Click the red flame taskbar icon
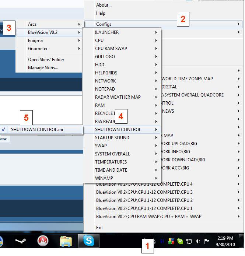245x256 pixels. (43, 241)
